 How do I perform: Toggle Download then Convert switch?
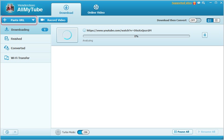[195, 20]
